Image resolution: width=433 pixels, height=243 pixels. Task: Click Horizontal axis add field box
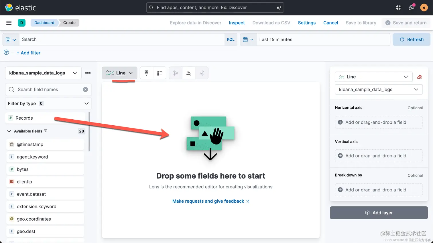[379, 122]
